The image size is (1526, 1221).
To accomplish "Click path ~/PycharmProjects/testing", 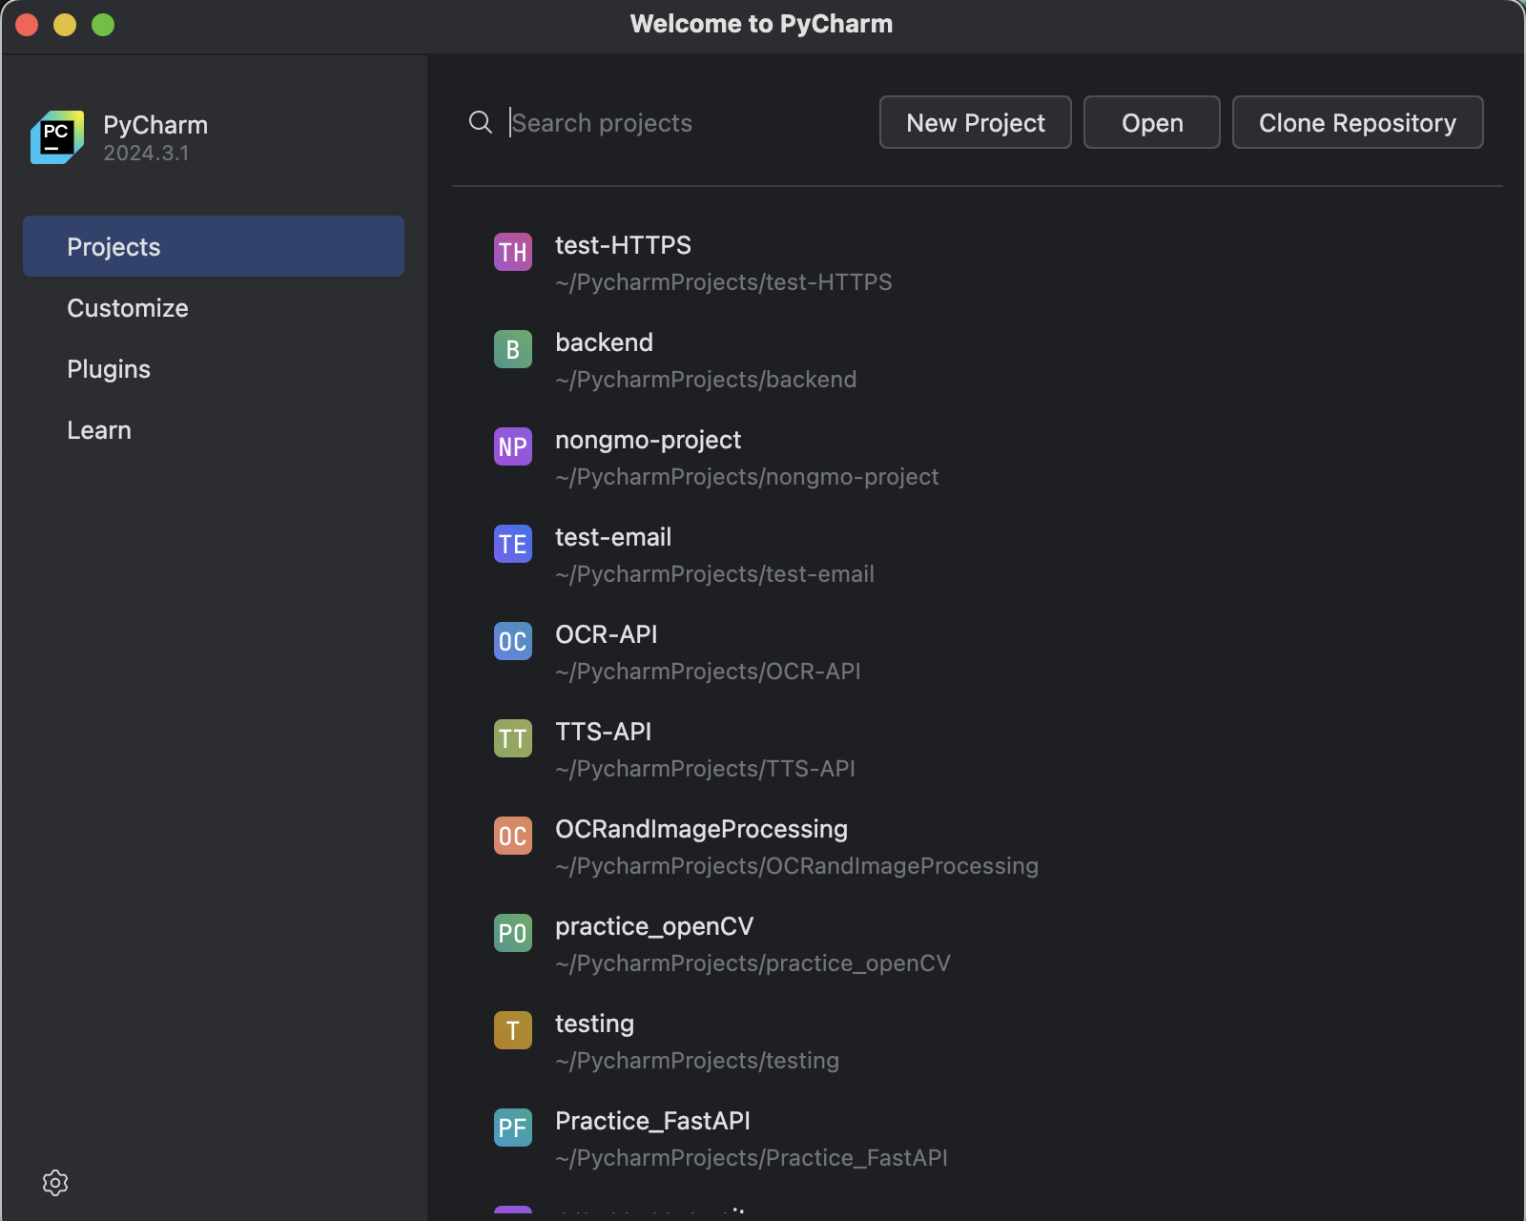I will pyautogui.click(x=697, y=1061).
